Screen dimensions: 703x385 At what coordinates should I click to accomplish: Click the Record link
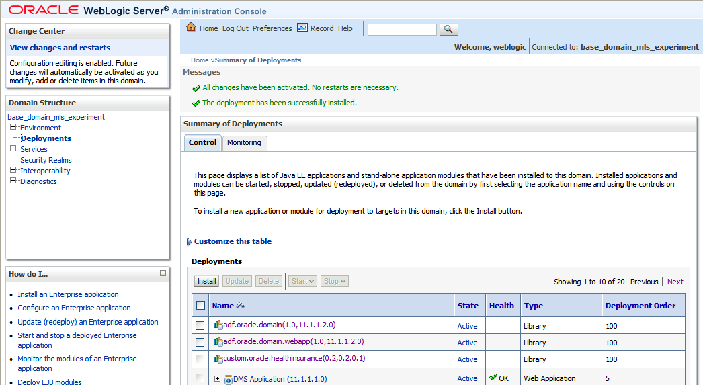pyautogui.click(x=322, y=28)
